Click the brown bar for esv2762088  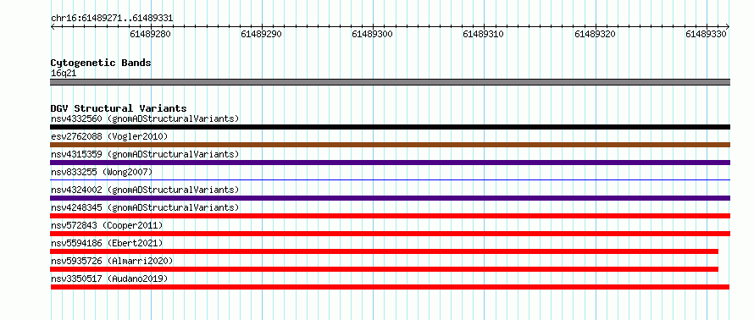point(390,145)
